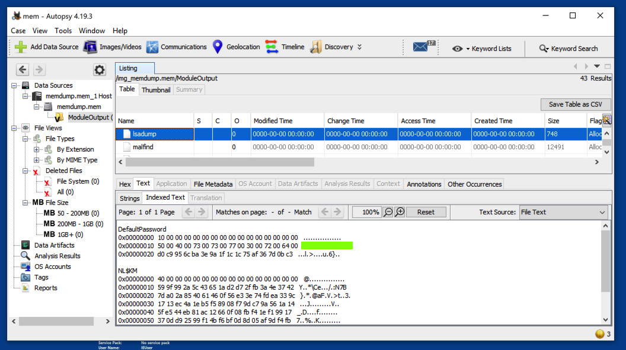
Task: Open the File Metadata tab
Action: pos(213,184)
